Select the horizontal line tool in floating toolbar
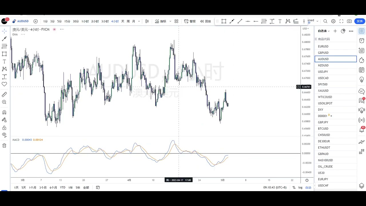This screenshot has height=206, width=366. pyautogui.click(x=248, y=21)
